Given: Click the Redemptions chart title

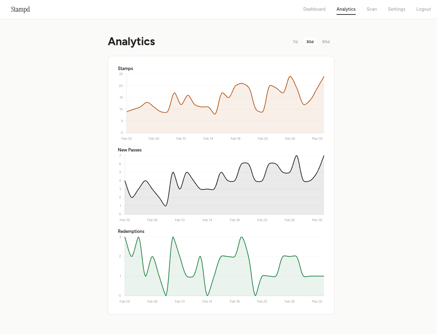Looking at the screenshot, I should point(131,231).
